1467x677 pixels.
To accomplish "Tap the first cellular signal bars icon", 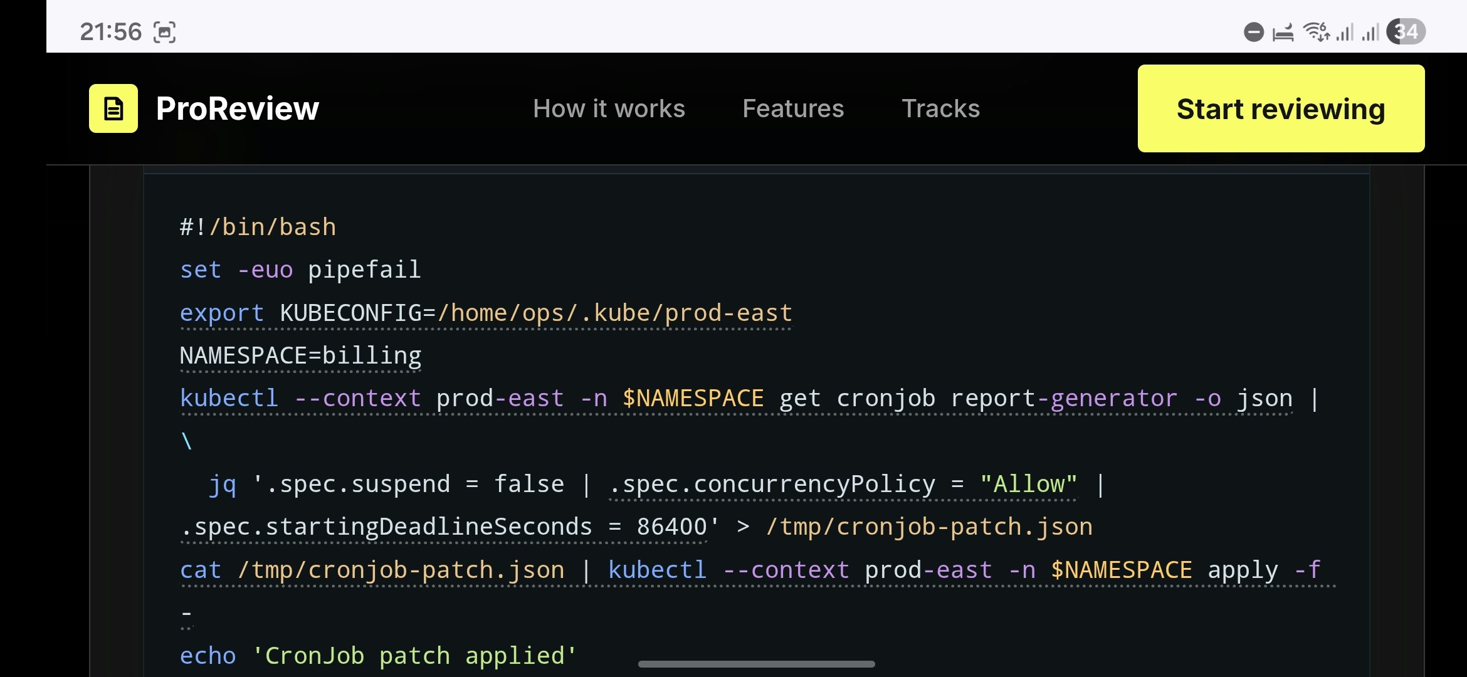I will pos(1345,32).
